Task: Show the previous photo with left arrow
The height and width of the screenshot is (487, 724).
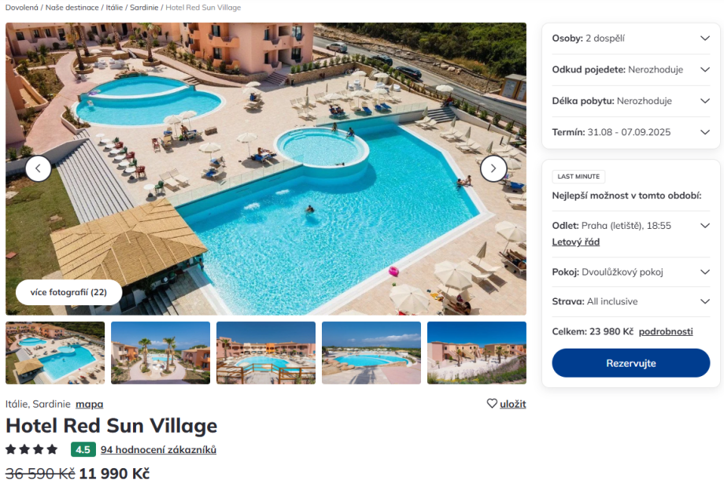Action: [x=39, y=168]
